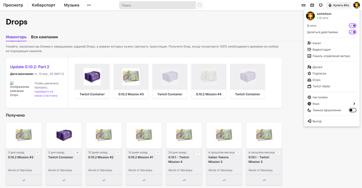Open Prime Loot crown icon

coord(303,5)
